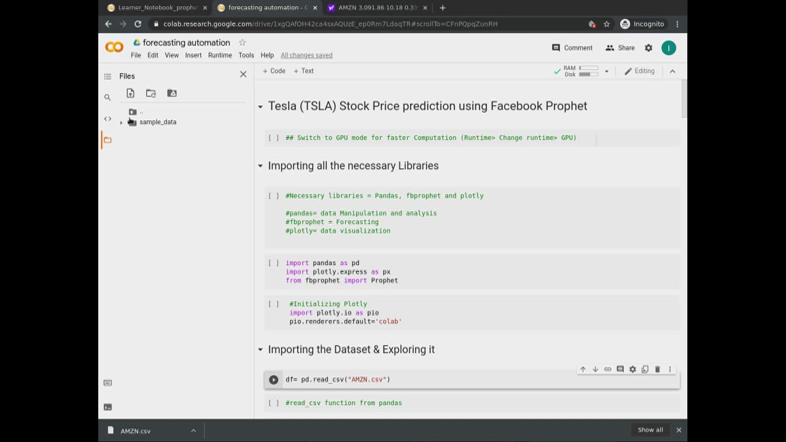Copy link to the selected cell
The image size is (786, 442).
(607, 369)
